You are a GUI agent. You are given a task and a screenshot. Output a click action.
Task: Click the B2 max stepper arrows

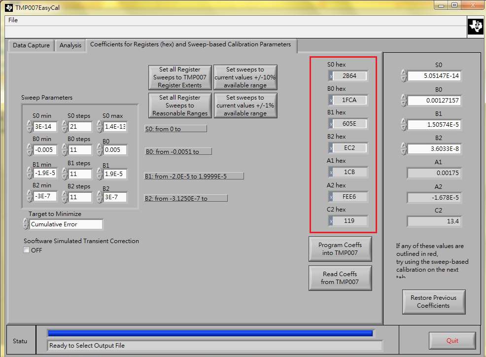(100, 197)
